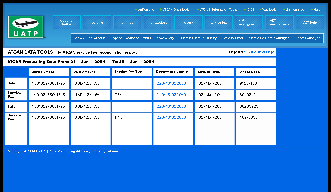Go to page 3 of results

click(x=249, y=52)
